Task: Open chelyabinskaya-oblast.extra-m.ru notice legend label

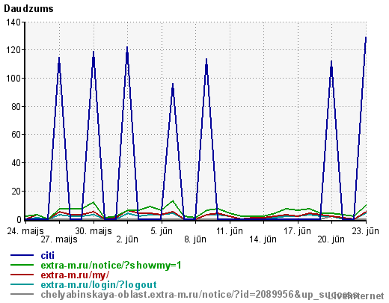Action: point(200,295)
